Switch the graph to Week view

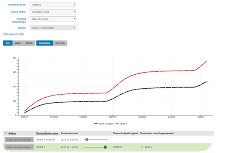(18, 43)
